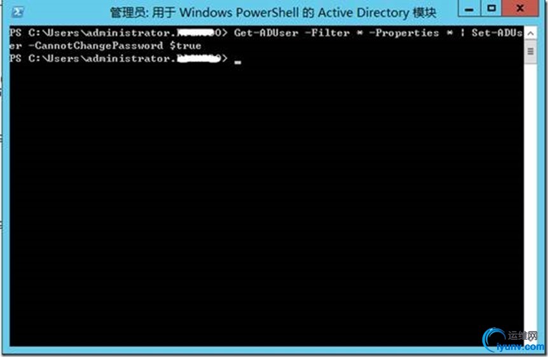Click the second PS C:\Users prompt line

(118, 58)
